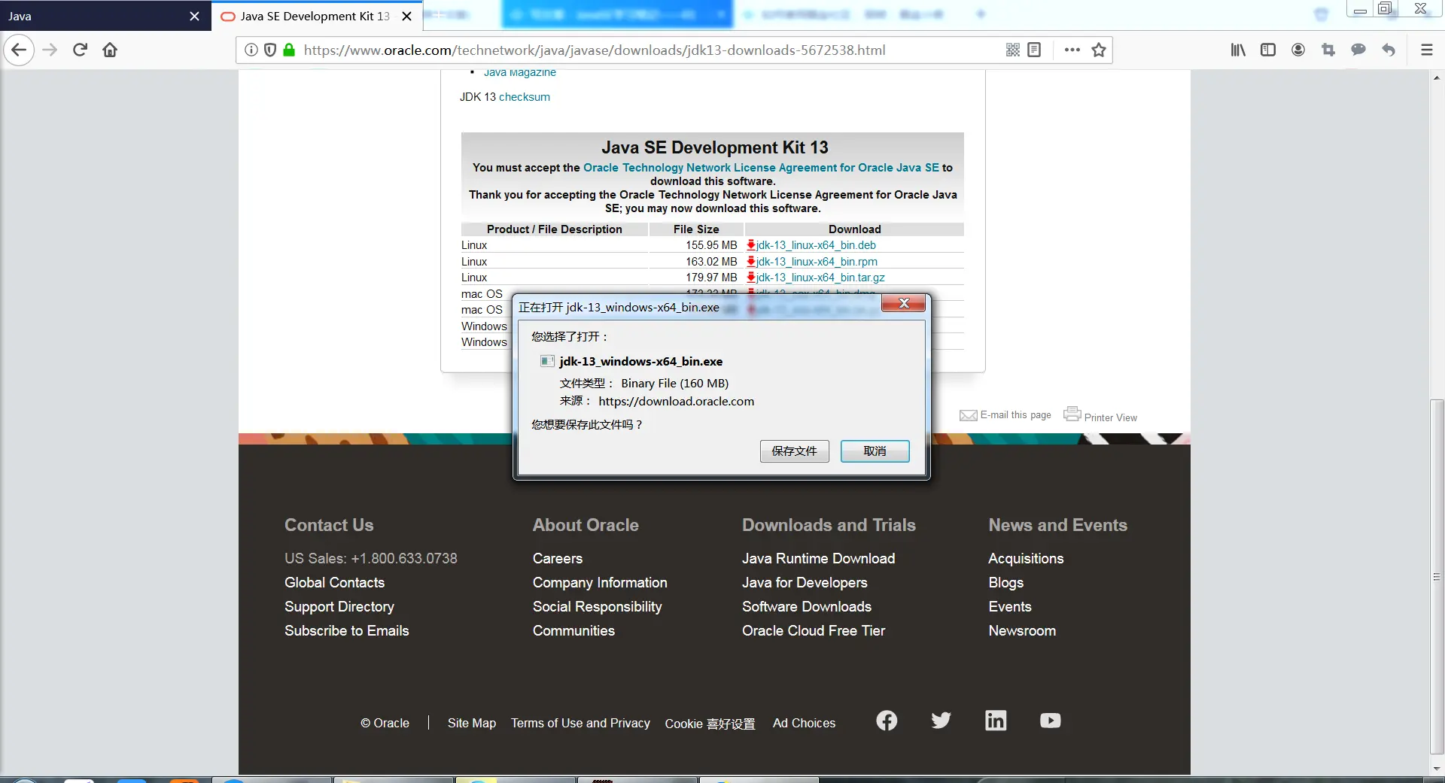Image resolution: width=1445 pixels, height=783 pixels.
Task: Open the Global Contacts footer link
Action: click(x=334, y=583)
